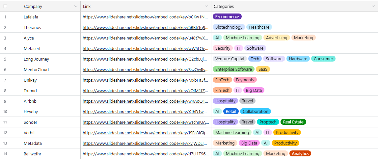Select the green Real Estate tag
This screenshot has width=378, height=159.
293,122
